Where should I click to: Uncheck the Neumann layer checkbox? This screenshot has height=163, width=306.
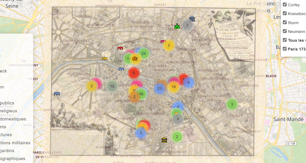(285, 31)
